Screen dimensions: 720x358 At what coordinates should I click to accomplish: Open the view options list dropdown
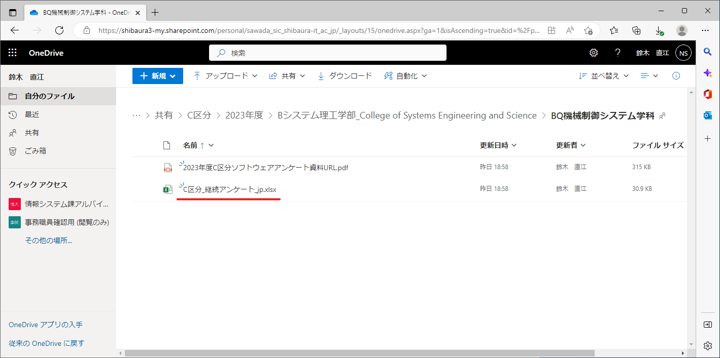point(649,76)
